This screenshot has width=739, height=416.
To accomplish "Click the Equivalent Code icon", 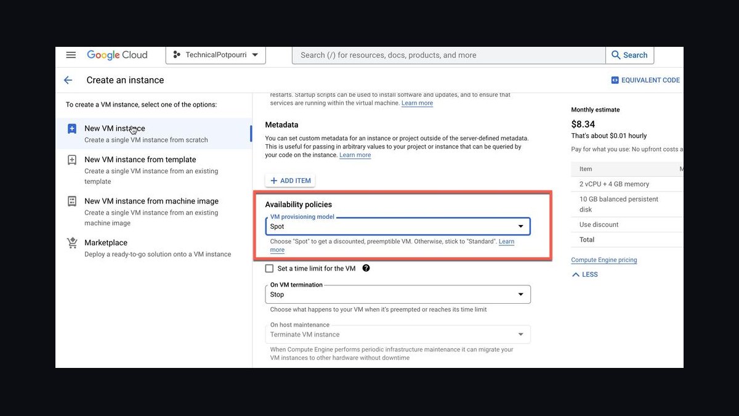I will [615, 80].
